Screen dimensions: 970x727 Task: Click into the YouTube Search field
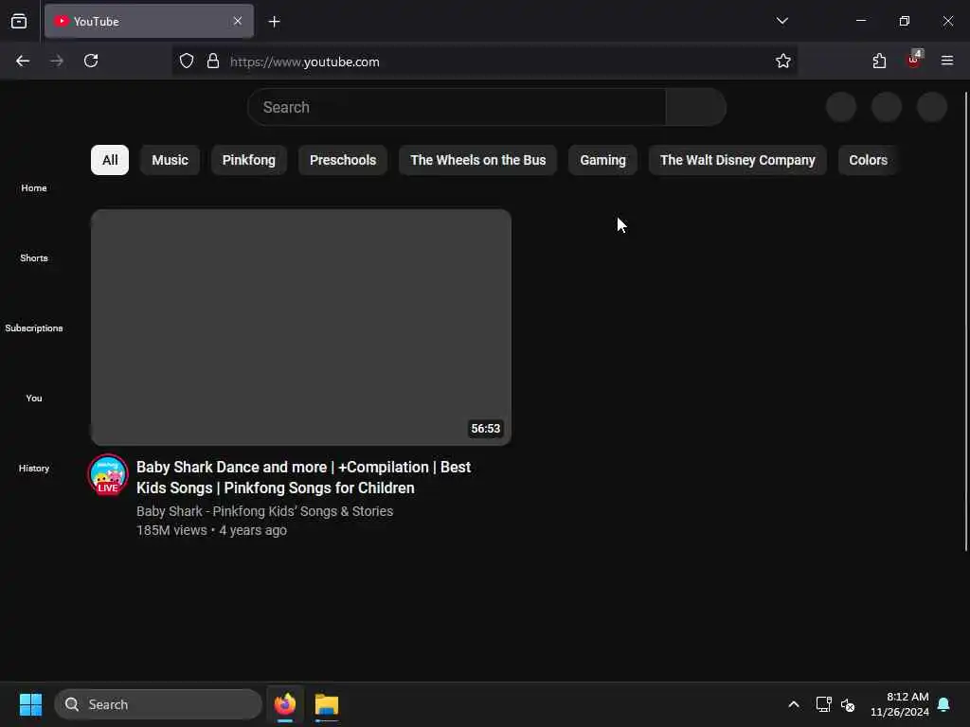pyautogui.click(x=457, y=107)
